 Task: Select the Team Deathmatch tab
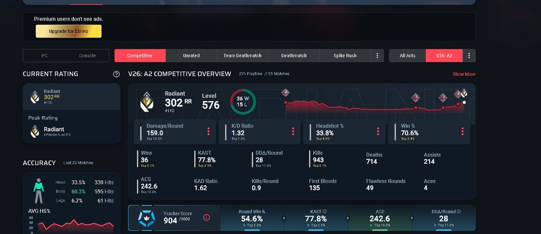(x=243, y=55)
